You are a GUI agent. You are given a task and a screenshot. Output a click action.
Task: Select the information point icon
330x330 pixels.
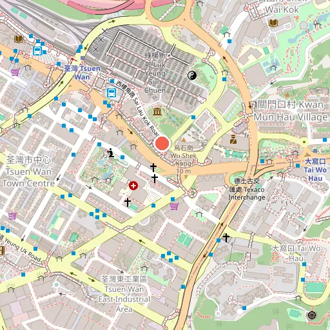click(x=111, y=153)
